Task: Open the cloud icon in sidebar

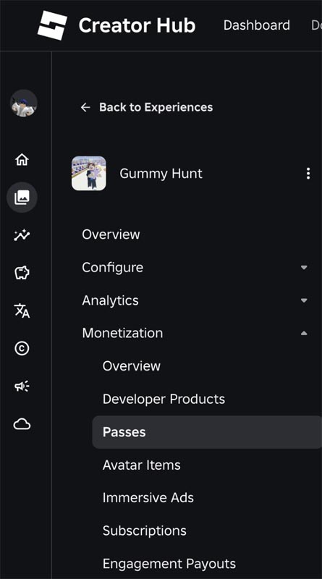Action: coord(22,424)
